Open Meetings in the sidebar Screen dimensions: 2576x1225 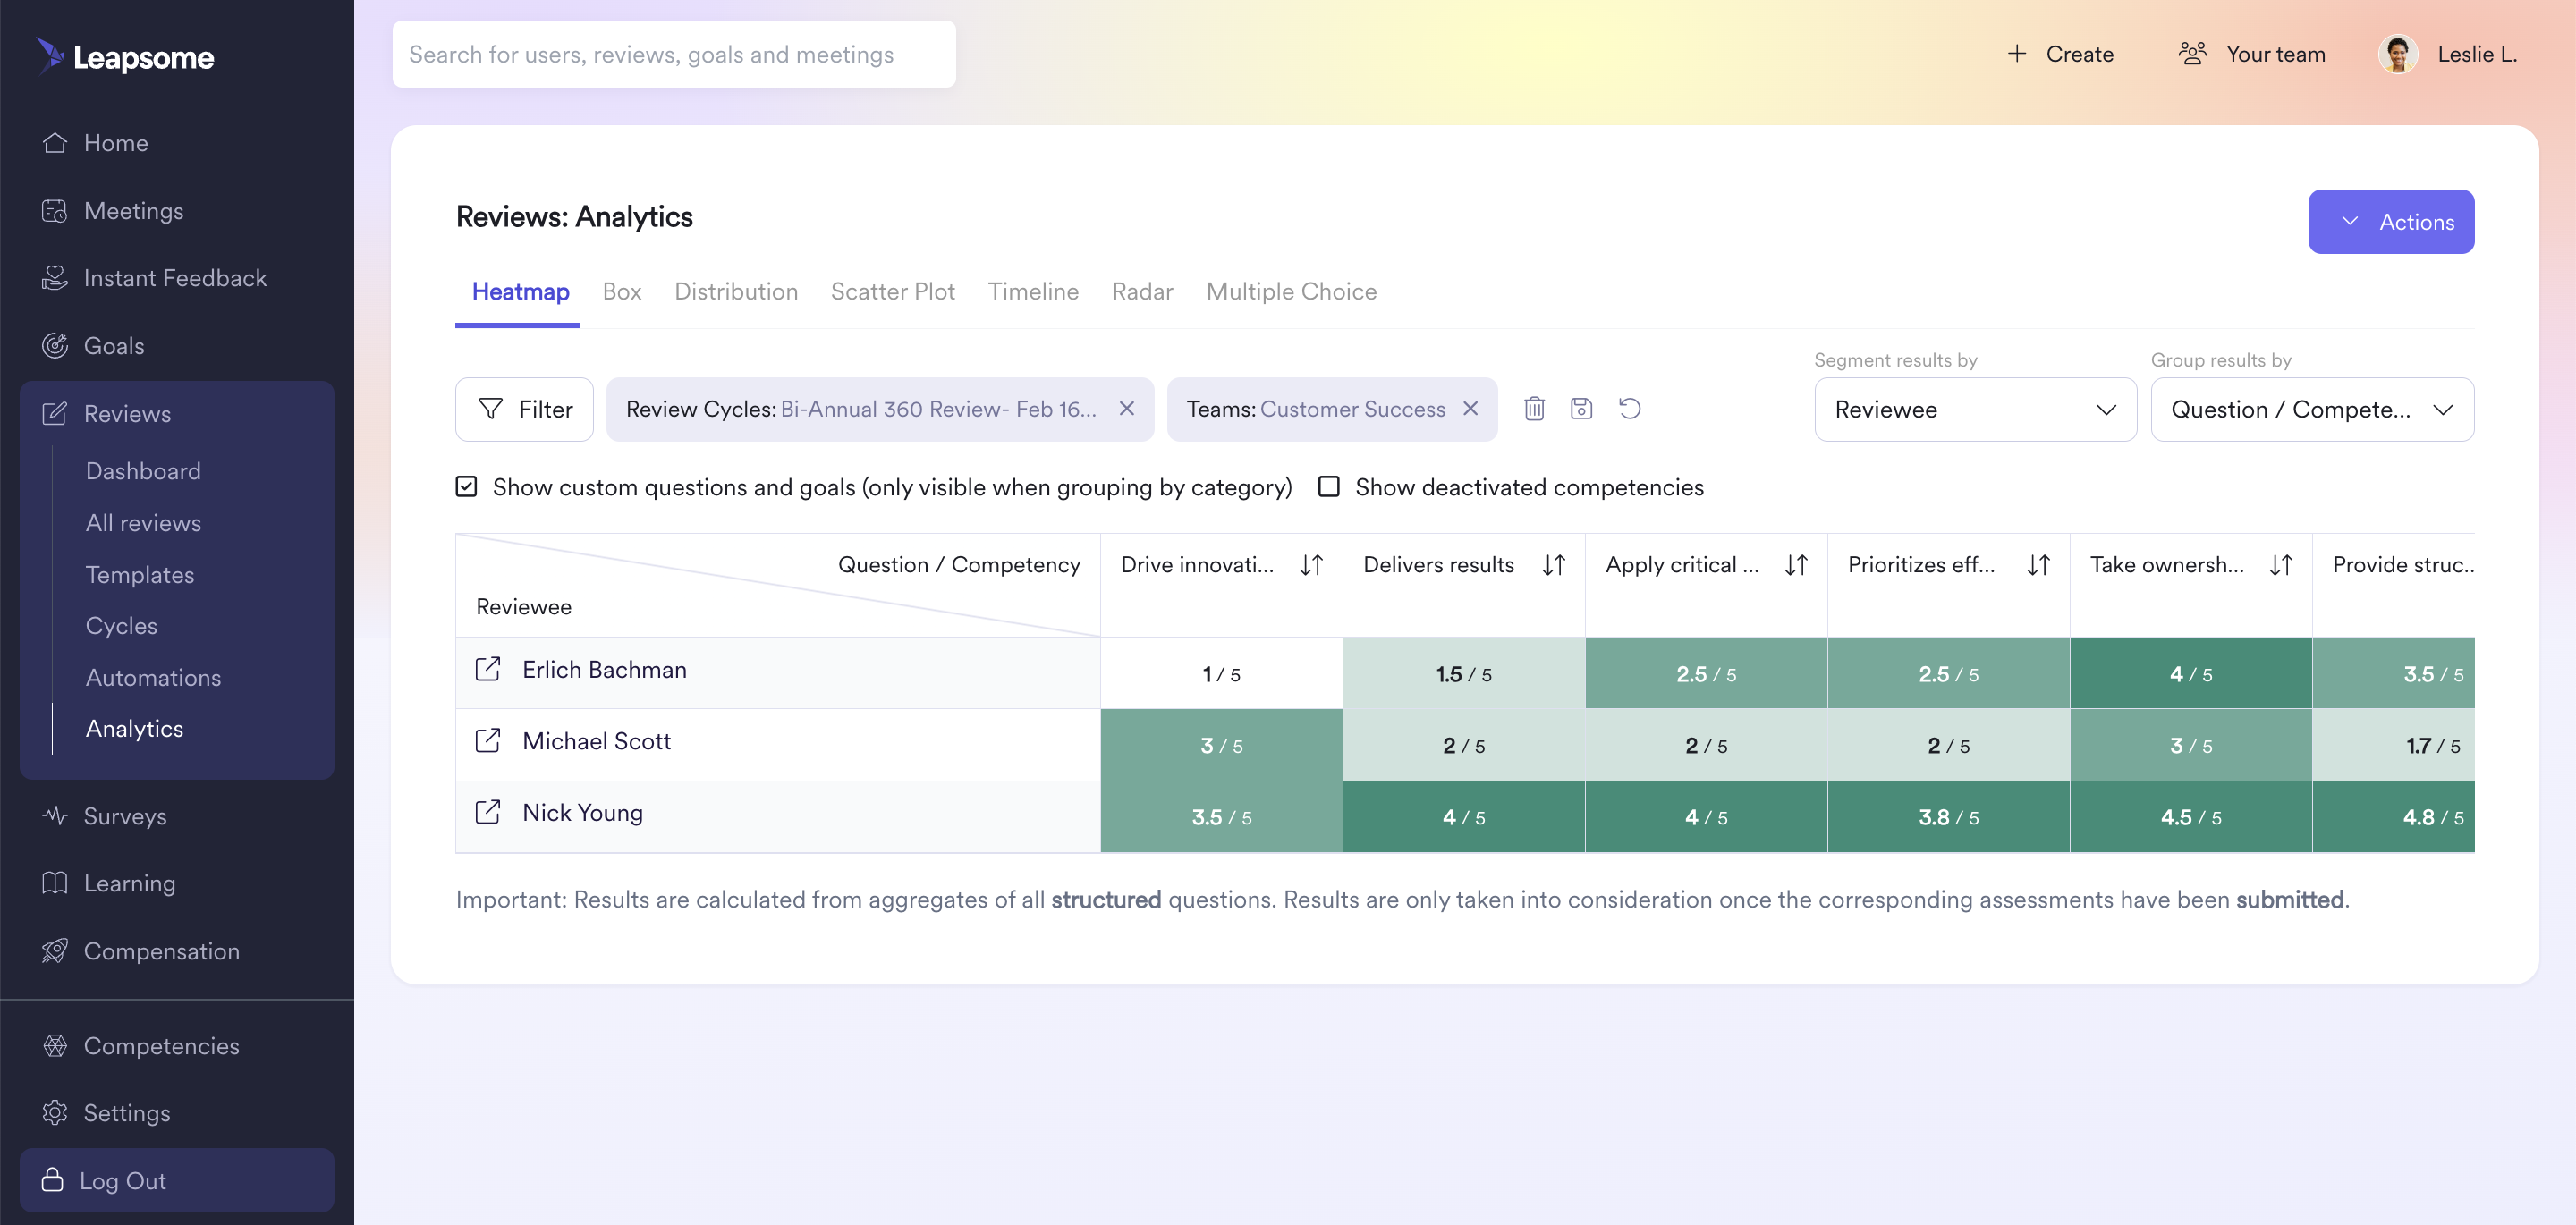pos(113,211)
